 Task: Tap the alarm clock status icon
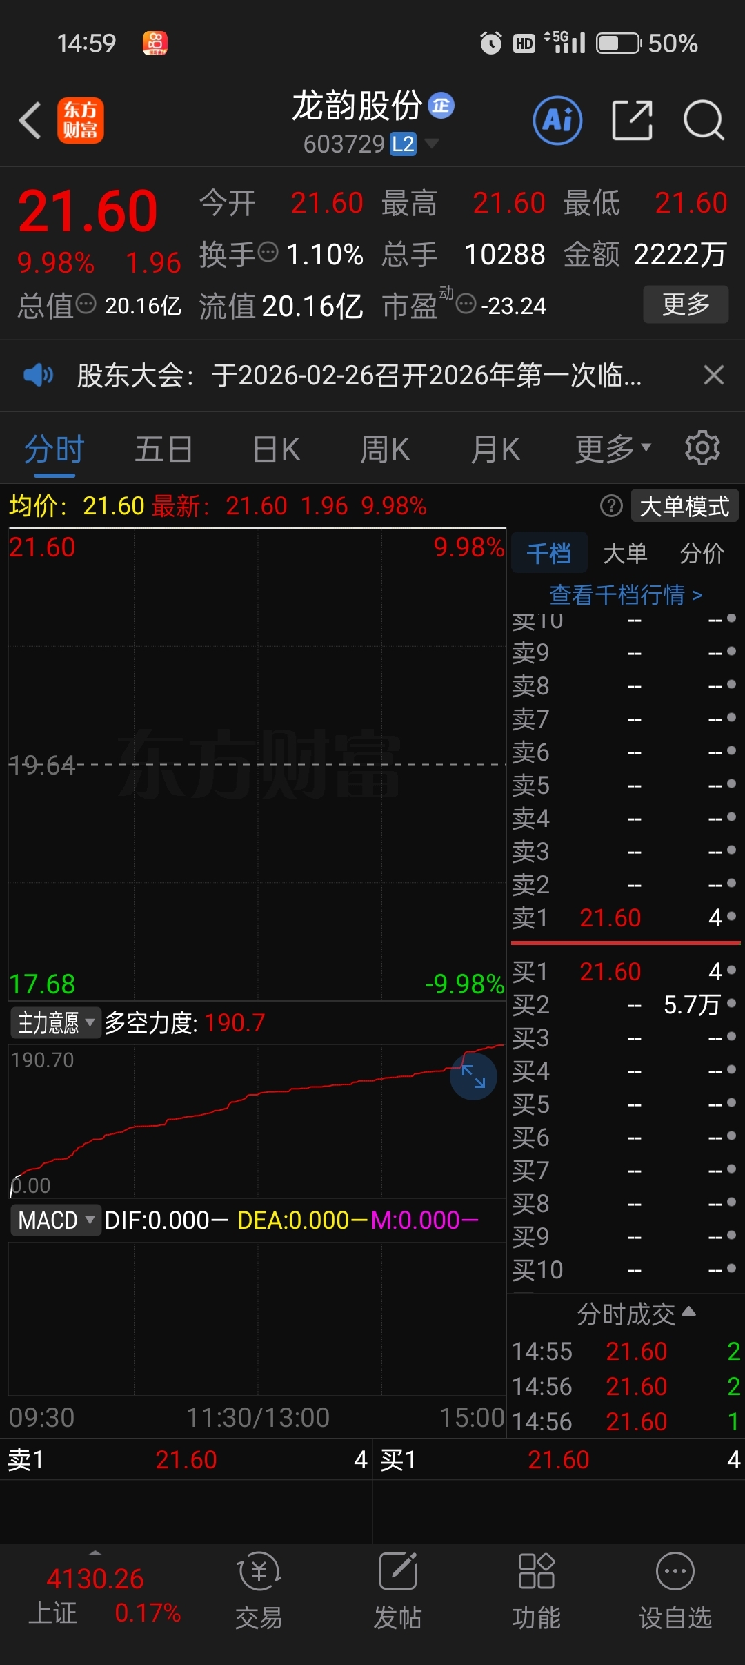tap(491, 43)
